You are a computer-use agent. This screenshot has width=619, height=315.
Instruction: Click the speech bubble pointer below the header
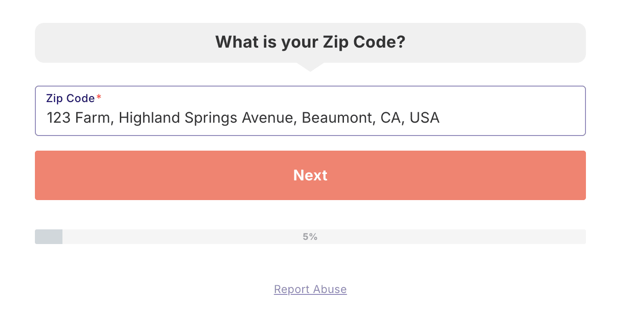310,66
